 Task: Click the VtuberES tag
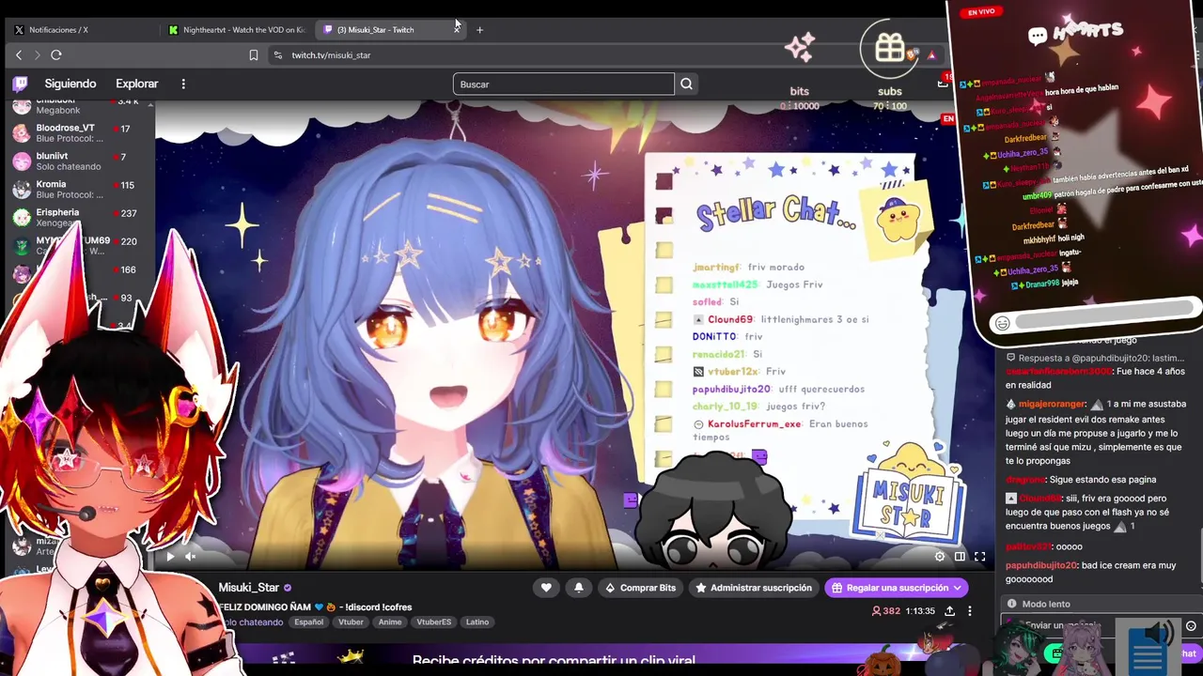click(x=433, y=622)
